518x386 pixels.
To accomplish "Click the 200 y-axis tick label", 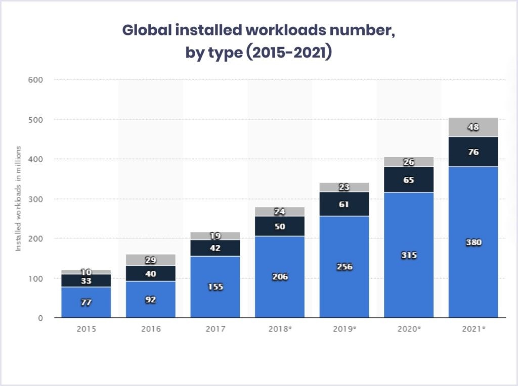I will coord(35,238).
